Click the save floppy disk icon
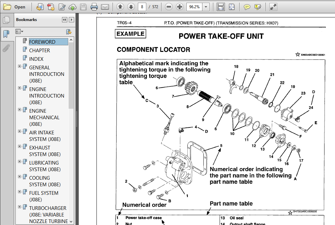Viewport: 335px width, 225px height. click(x=83, y=7)
